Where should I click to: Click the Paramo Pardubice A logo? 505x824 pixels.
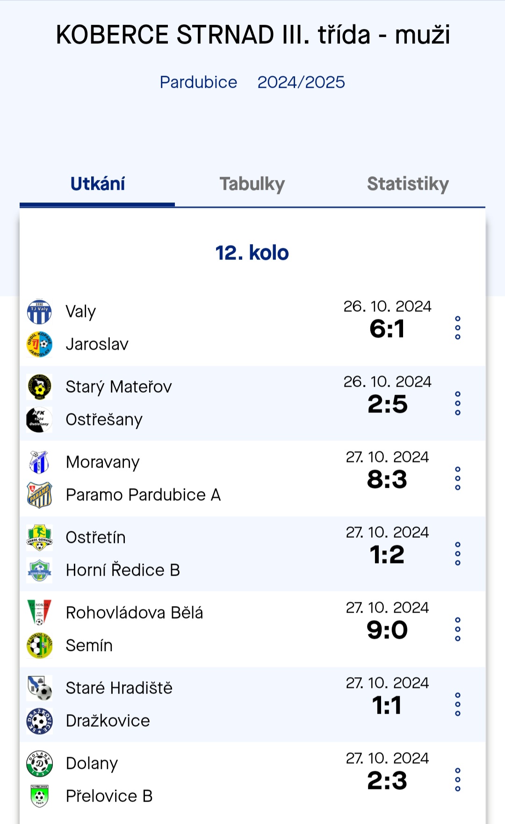(x=39, y=495)
